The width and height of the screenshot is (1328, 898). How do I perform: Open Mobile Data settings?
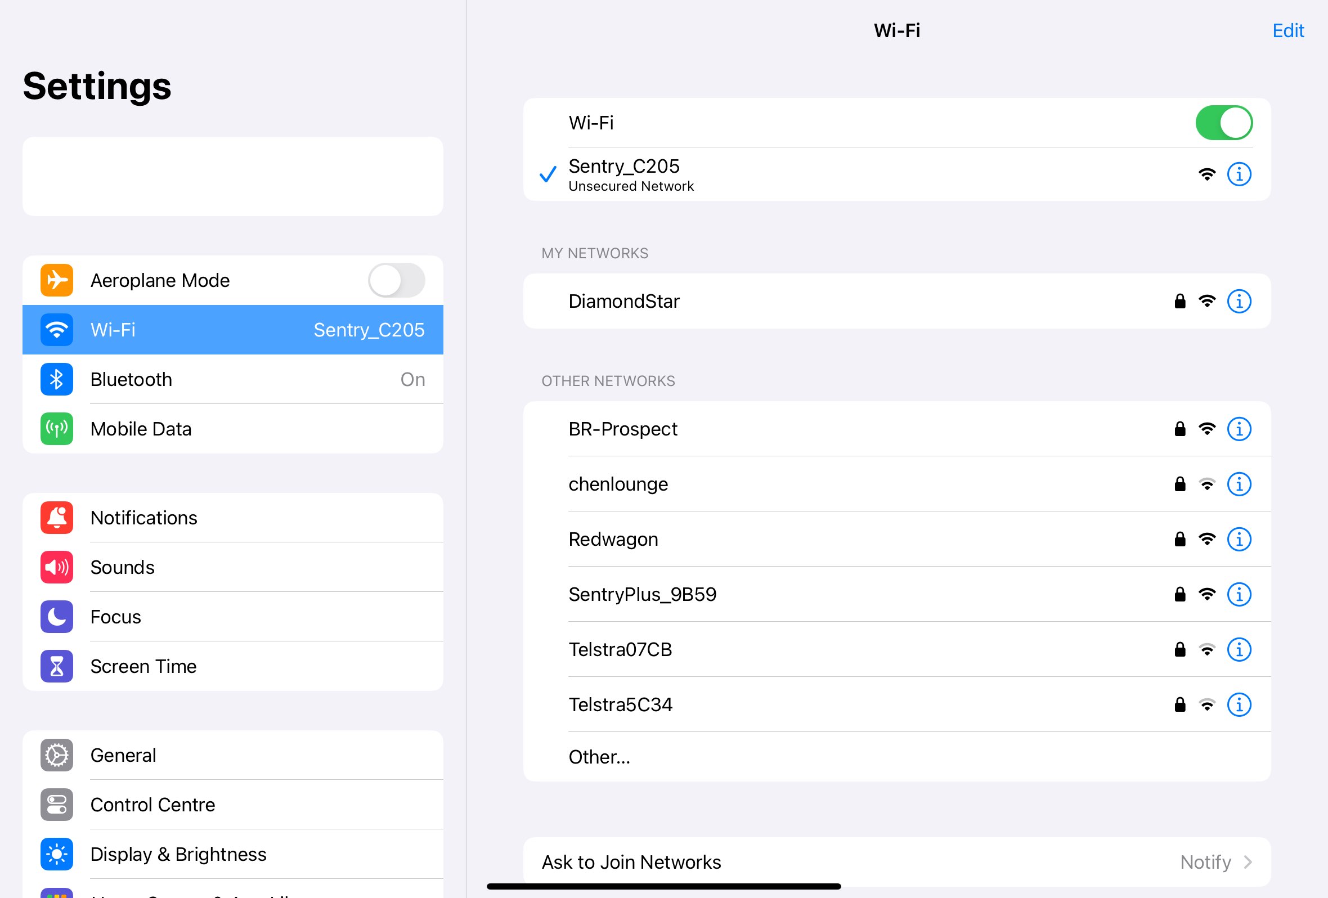point(232,429)
